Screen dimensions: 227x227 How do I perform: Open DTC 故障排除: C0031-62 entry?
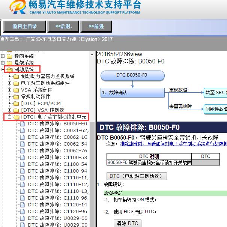coord(58,131)
